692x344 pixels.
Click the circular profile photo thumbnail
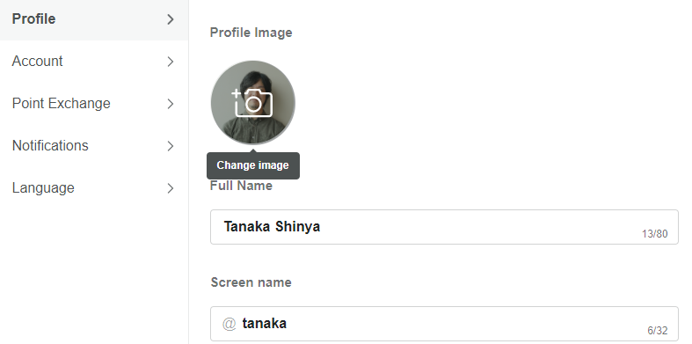pyautogui.click(x=253, y=102)
